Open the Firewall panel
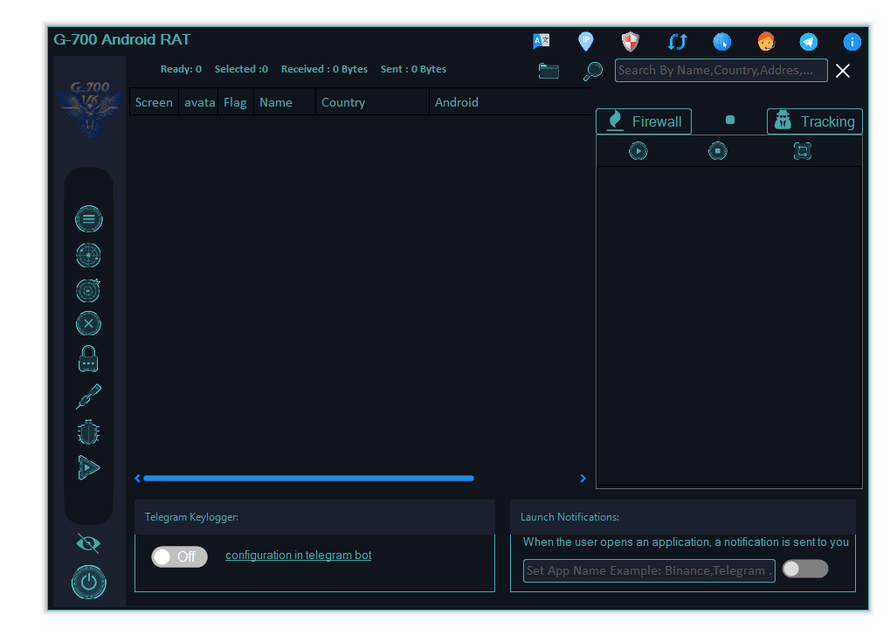The height and width of the screenshot is (635, 890). pyautogui.click(x=644, y=121)
